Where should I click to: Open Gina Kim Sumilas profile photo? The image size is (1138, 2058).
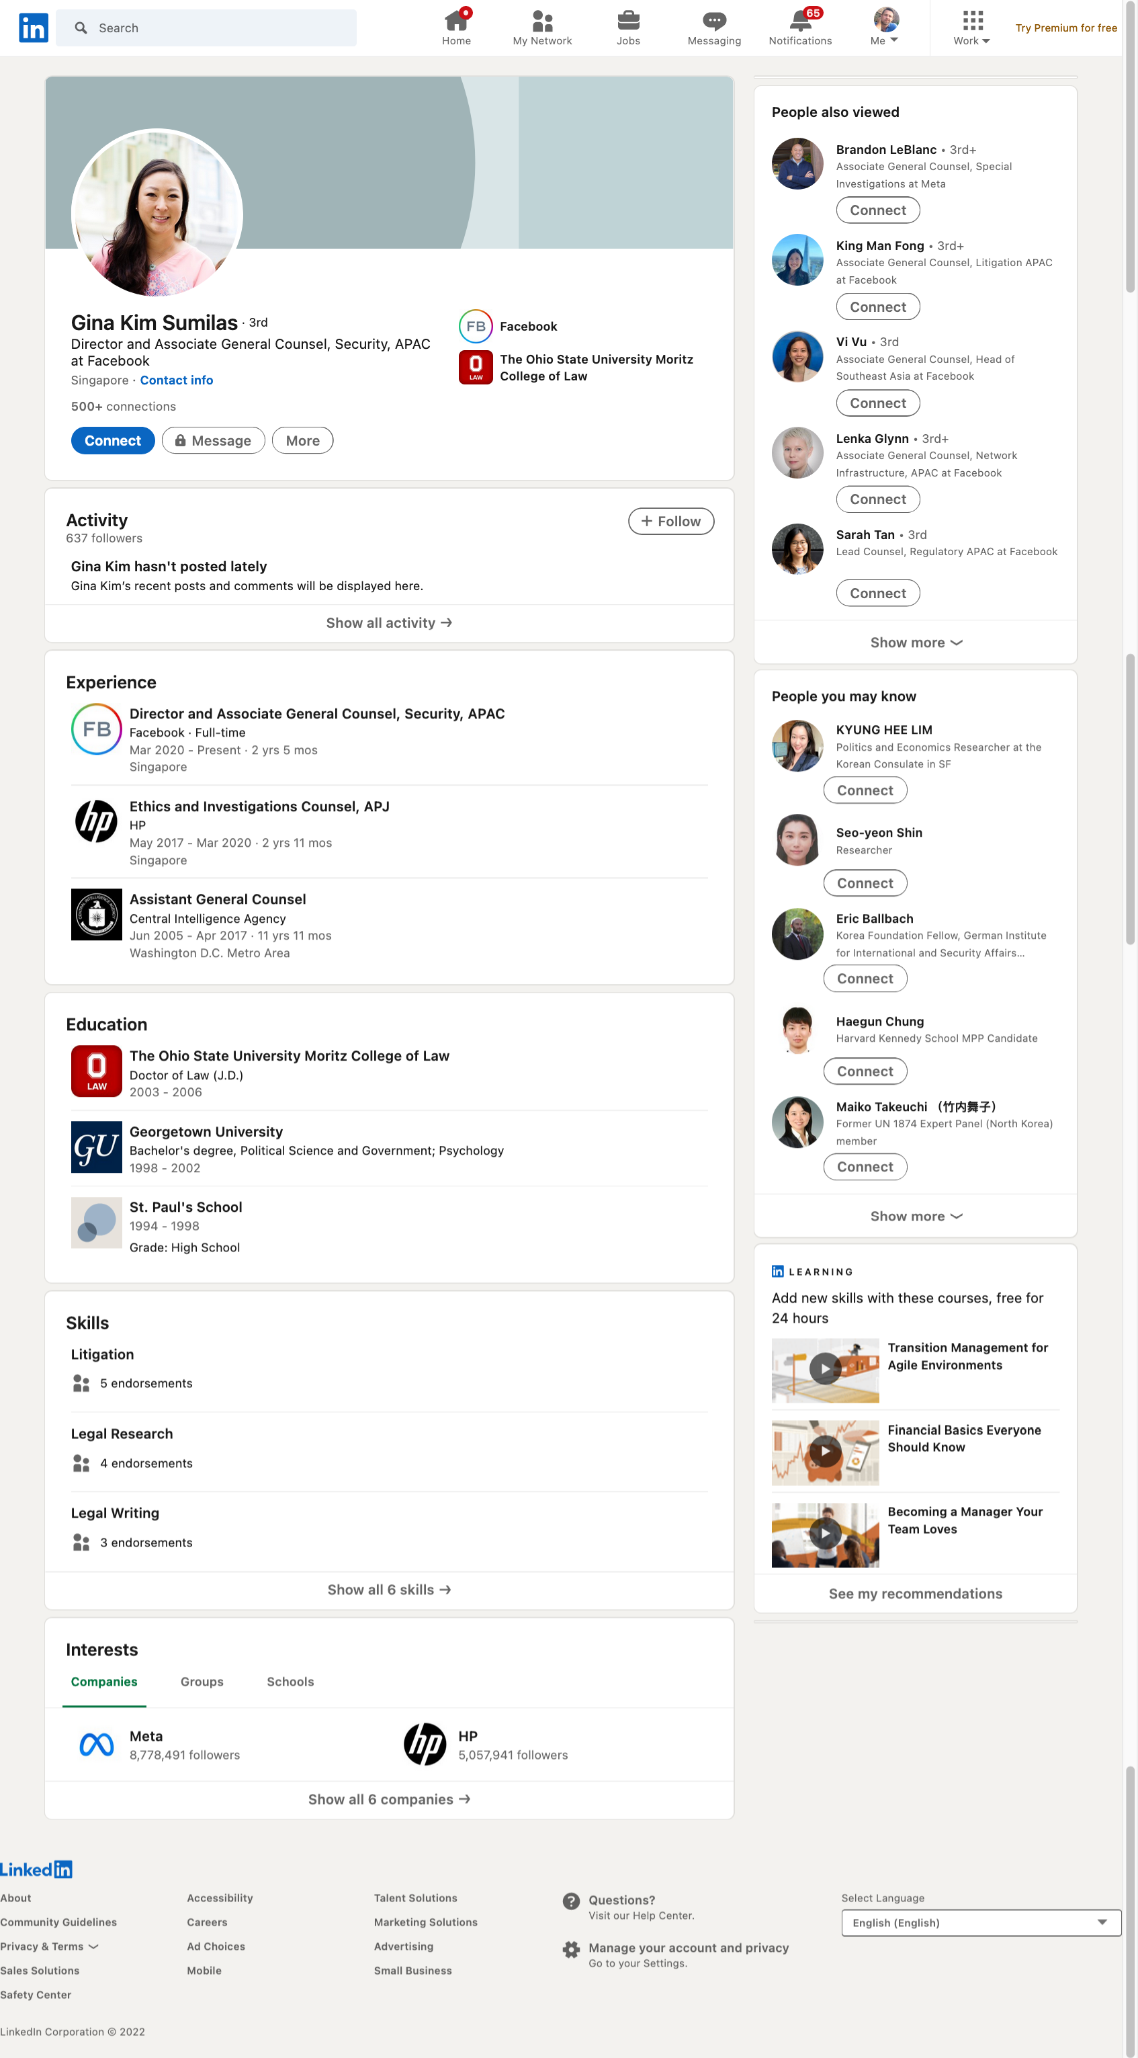point(157,212)
